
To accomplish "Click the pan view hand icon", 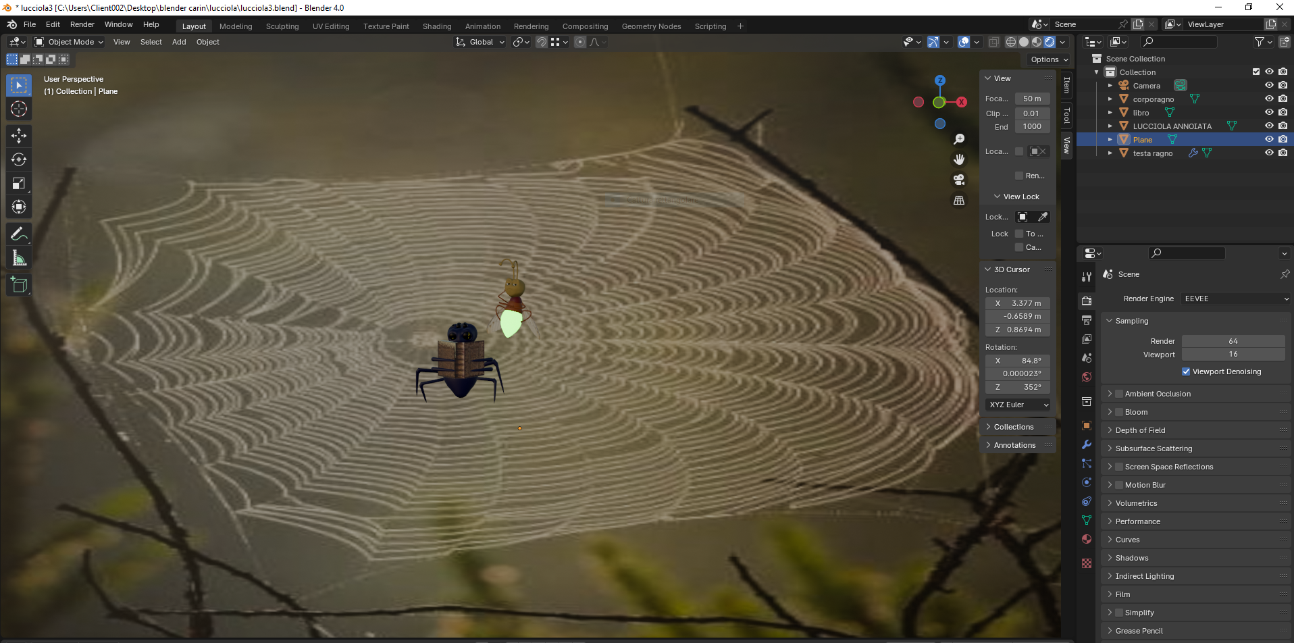I will [959, 159].
